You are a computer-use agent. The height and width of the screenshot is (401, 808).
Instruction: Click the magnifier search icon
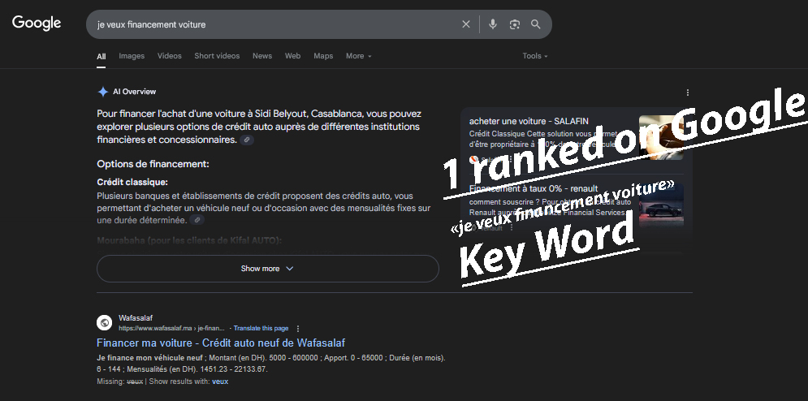536,24
